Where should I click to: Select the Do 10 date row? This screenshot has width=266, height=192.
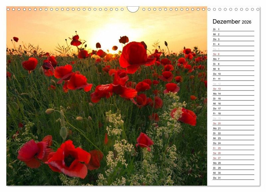coord(233,74)
